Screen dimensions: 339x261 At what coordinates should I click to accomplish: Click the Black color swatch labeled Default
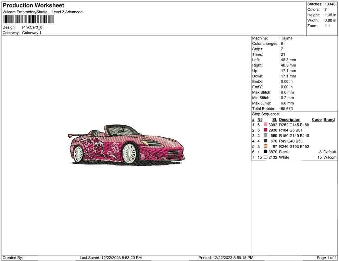[265, 152]
